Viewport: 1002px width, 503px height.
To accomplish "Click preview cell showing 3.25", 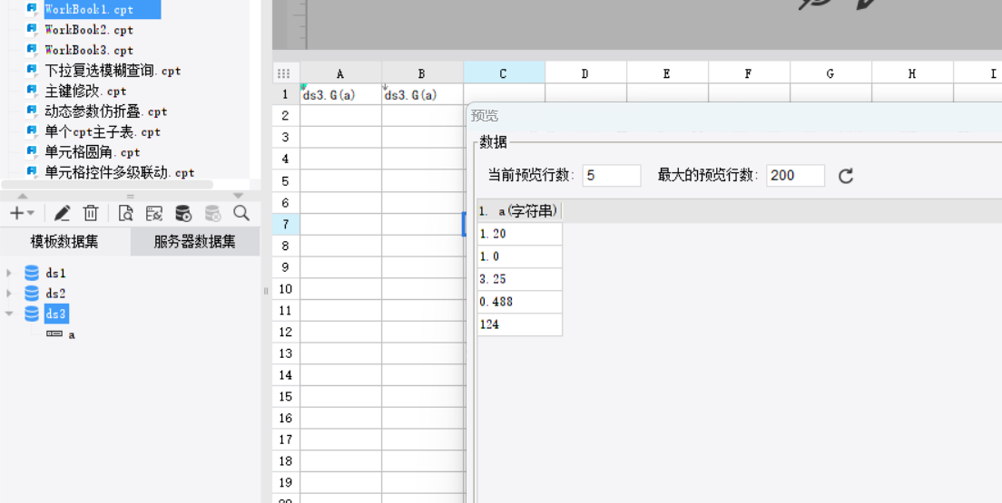I will point(519,279).
